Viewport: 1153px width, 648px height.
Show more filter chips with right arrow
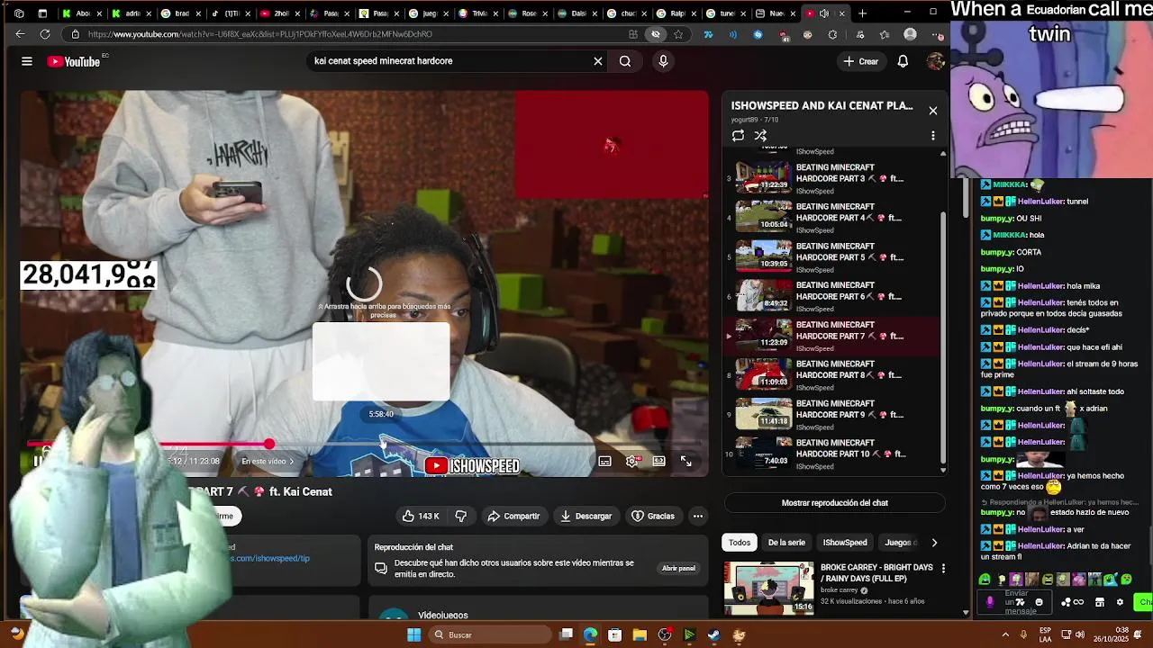[x=934, y=543]
